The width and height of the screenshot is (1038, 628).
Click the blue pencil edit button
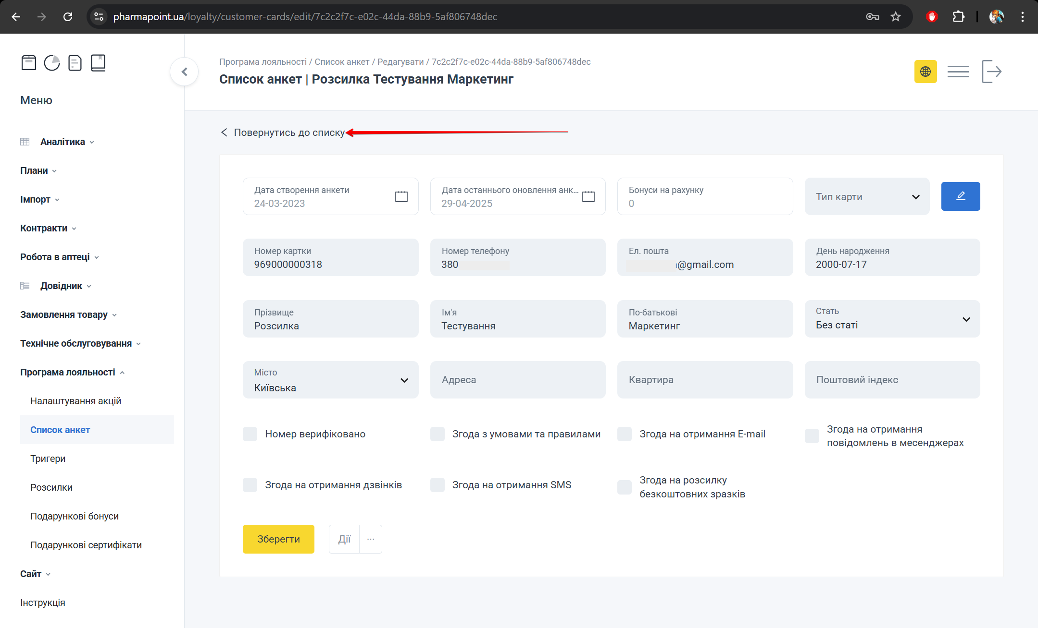[960, 196]
